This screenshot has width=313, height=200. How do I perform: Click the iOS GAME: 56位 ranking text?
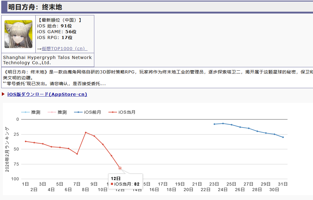pyautogui.click(x=57, y=32)
